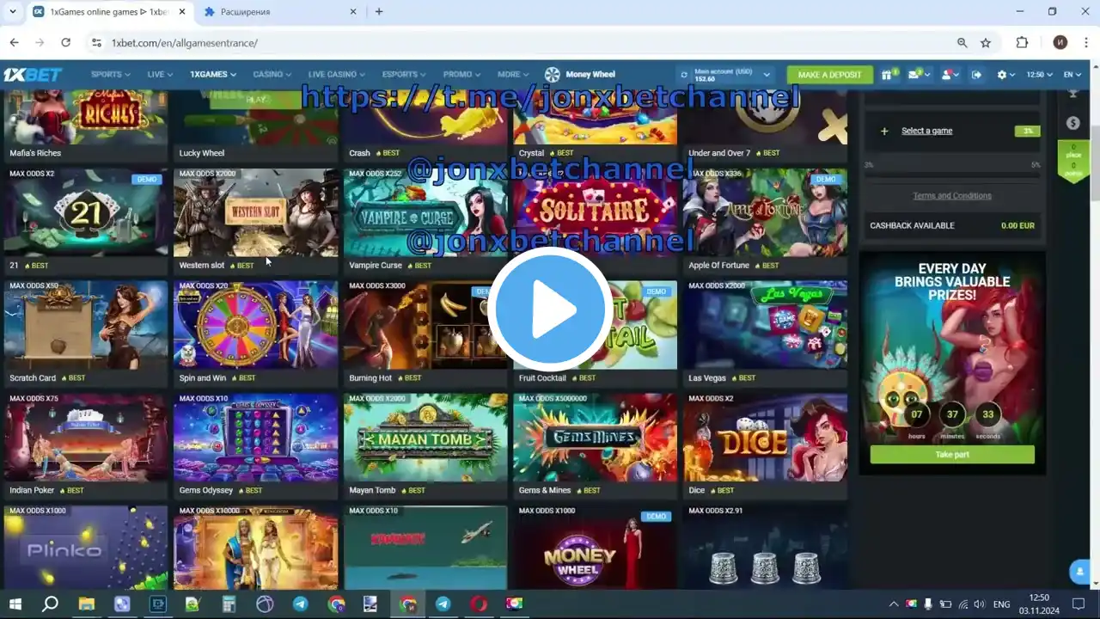Open the MORE menu
This screenshot has width=1100, height=619.
pyautogui.click(x=514, y=75)
